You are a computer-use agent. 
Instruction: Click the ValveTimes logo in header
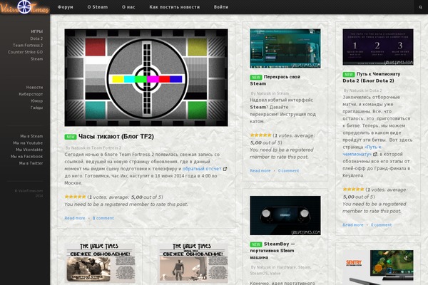pos(24,7)
